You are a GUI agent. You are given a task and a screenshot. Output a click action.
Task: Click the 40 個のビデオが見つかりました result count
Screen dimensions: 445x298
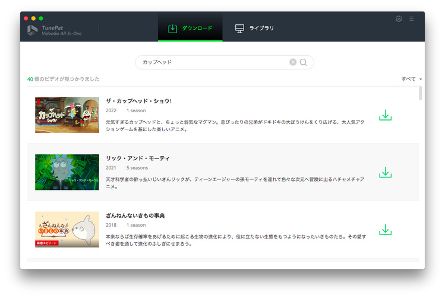[x=64, y=79]
